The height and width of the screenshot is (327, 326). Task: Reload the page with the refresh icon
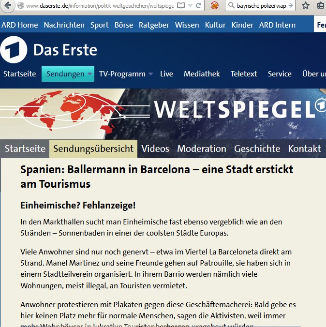[199, 5]
